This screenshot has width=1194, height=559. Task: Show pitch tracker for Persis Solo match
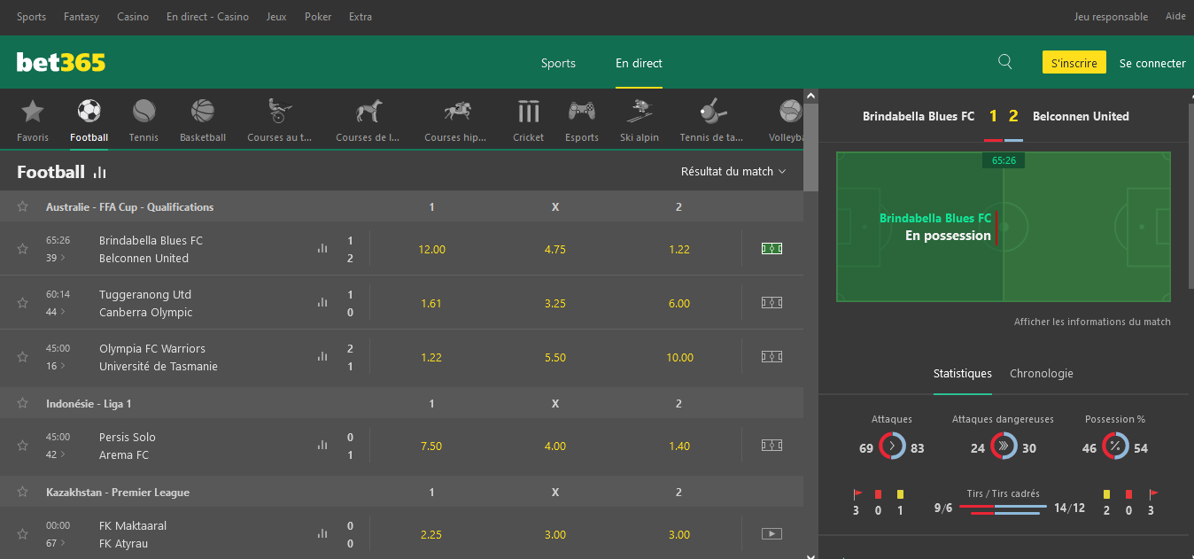tap(772, 446)
